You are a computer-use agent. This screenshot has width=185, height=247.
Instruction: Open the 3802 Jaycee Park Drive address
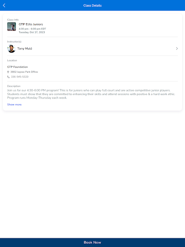24,72
